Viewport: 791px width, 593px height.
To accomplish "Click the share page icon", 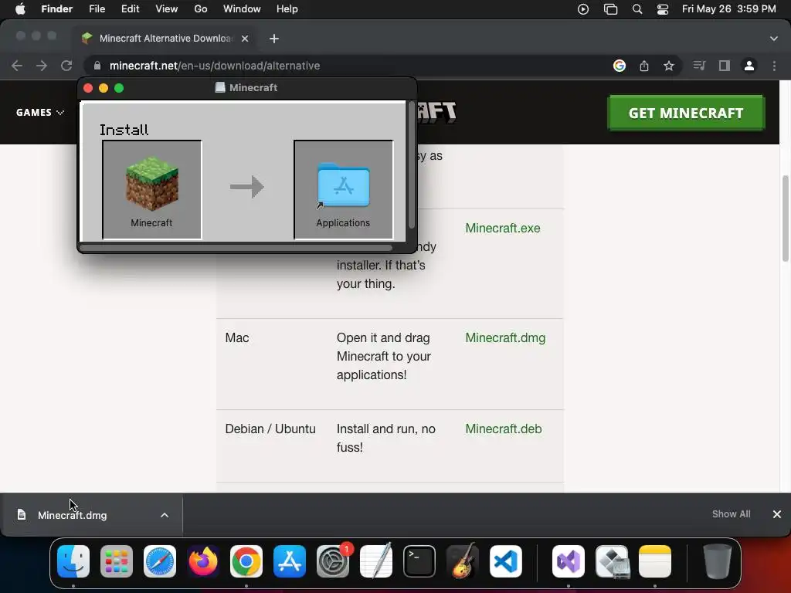I will 644,66.
